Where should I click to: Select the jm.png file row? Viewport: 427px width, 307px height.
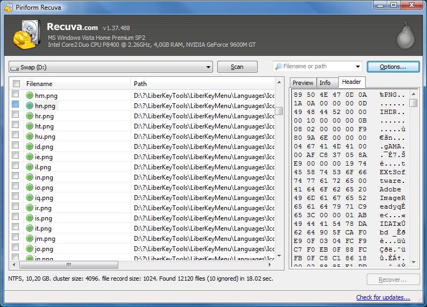click(x=142, y=238)
